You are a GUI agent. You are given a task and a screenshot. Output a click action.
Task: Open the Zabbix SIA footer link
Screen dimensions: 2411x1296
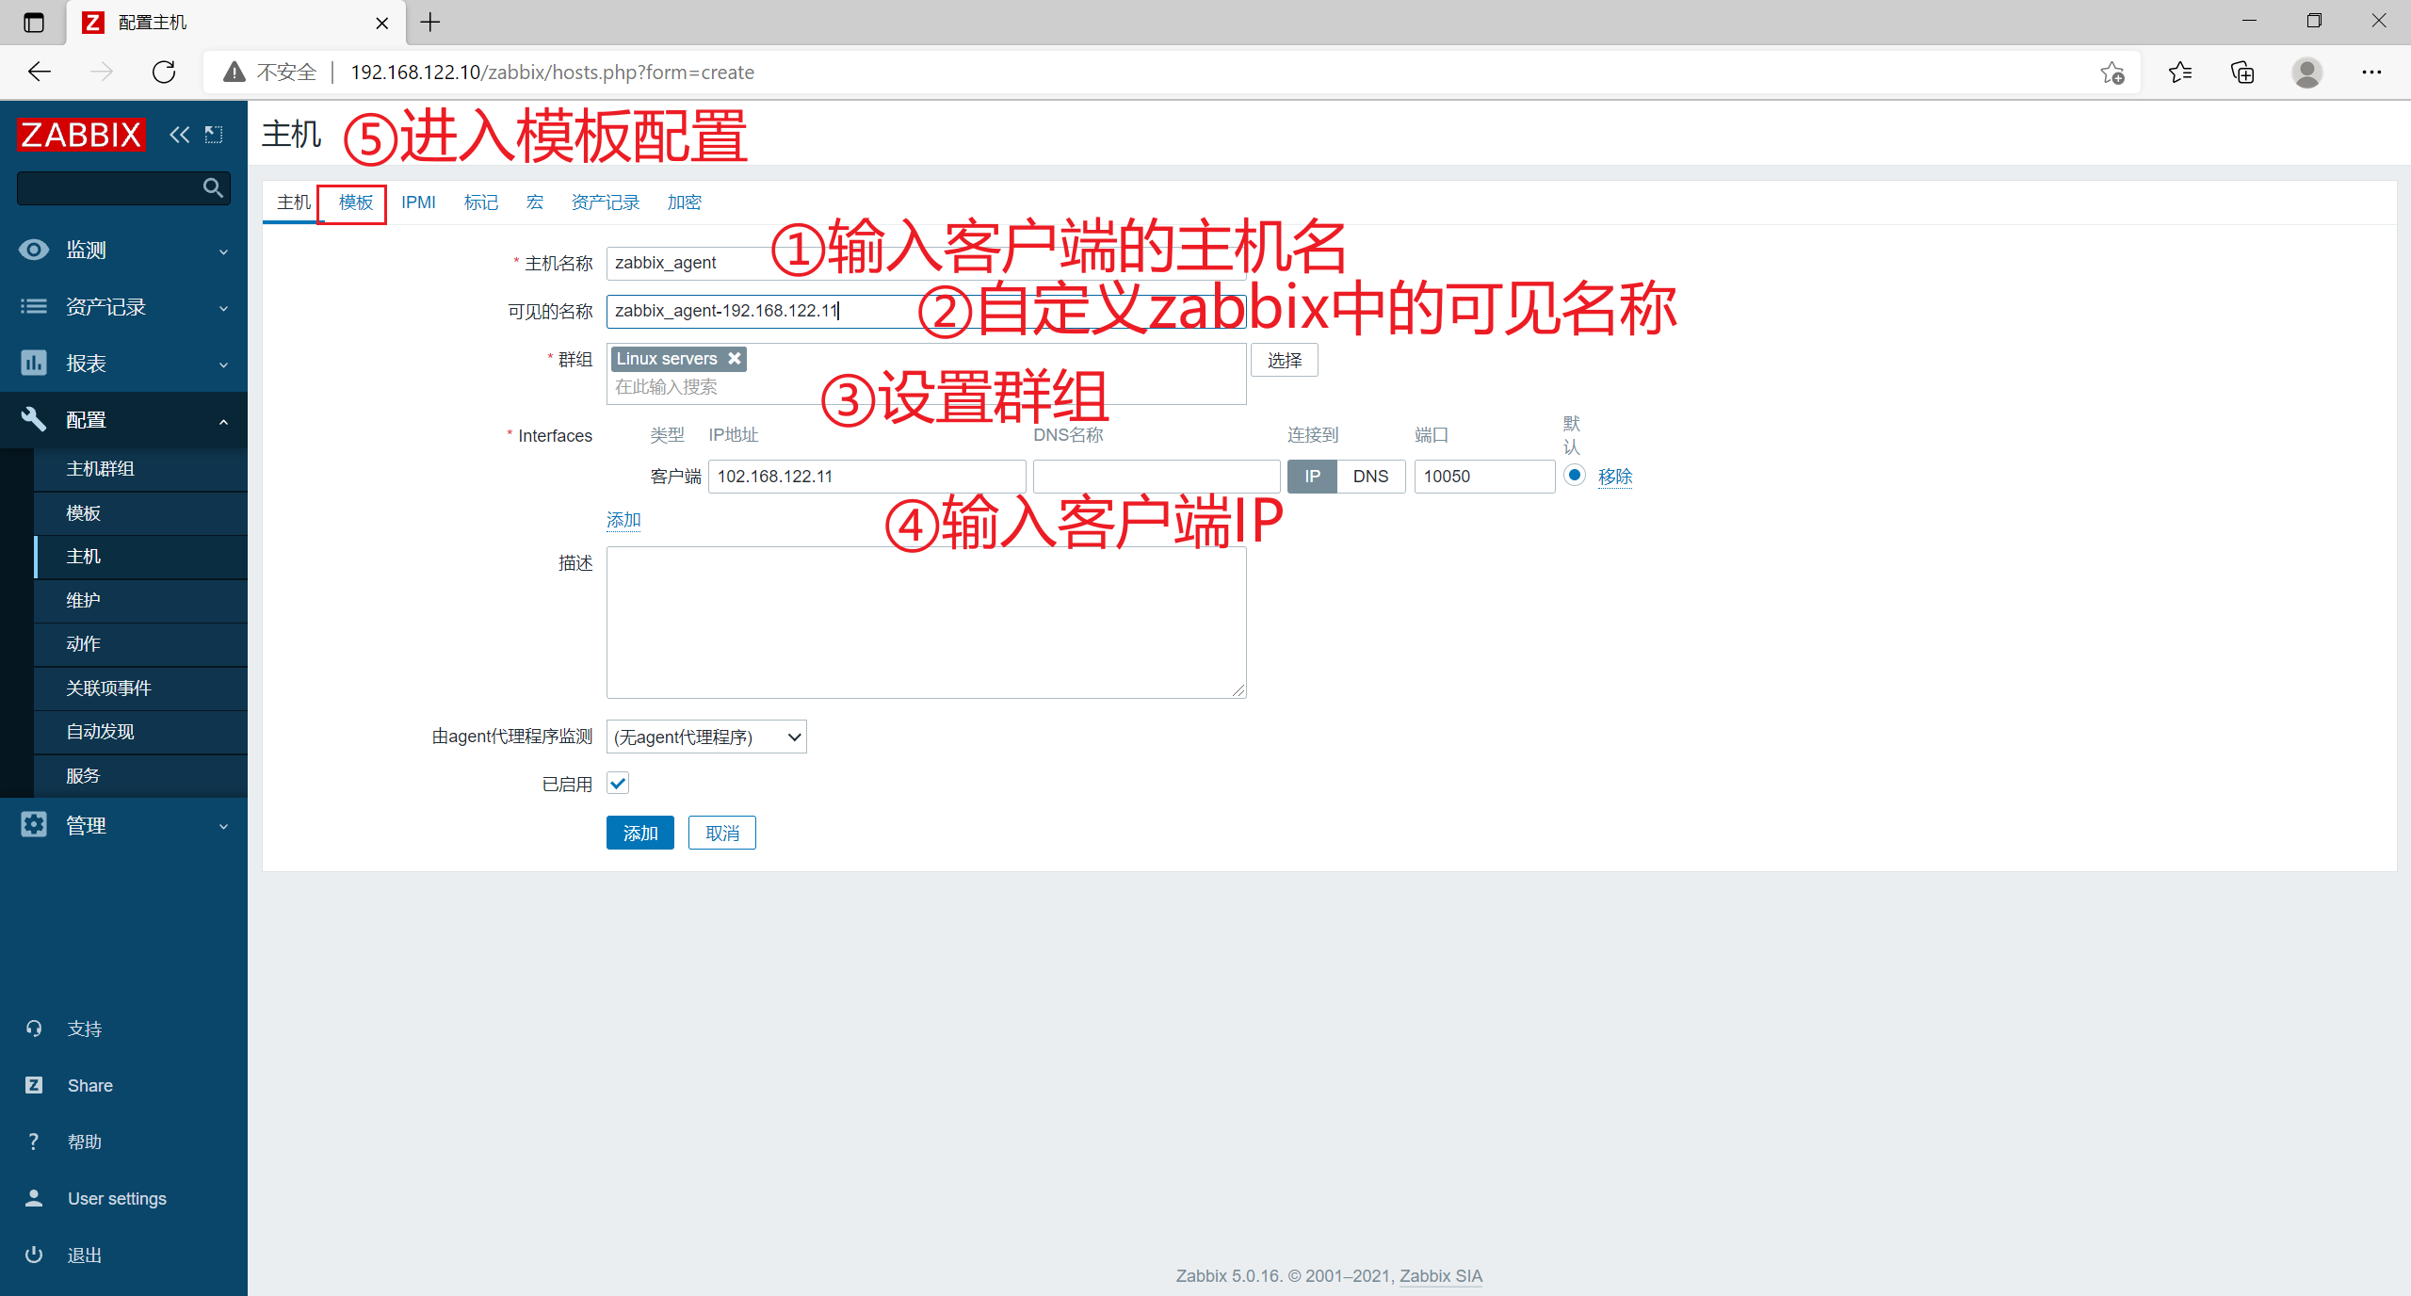pyautogui.click(x=1441, y=1275)
